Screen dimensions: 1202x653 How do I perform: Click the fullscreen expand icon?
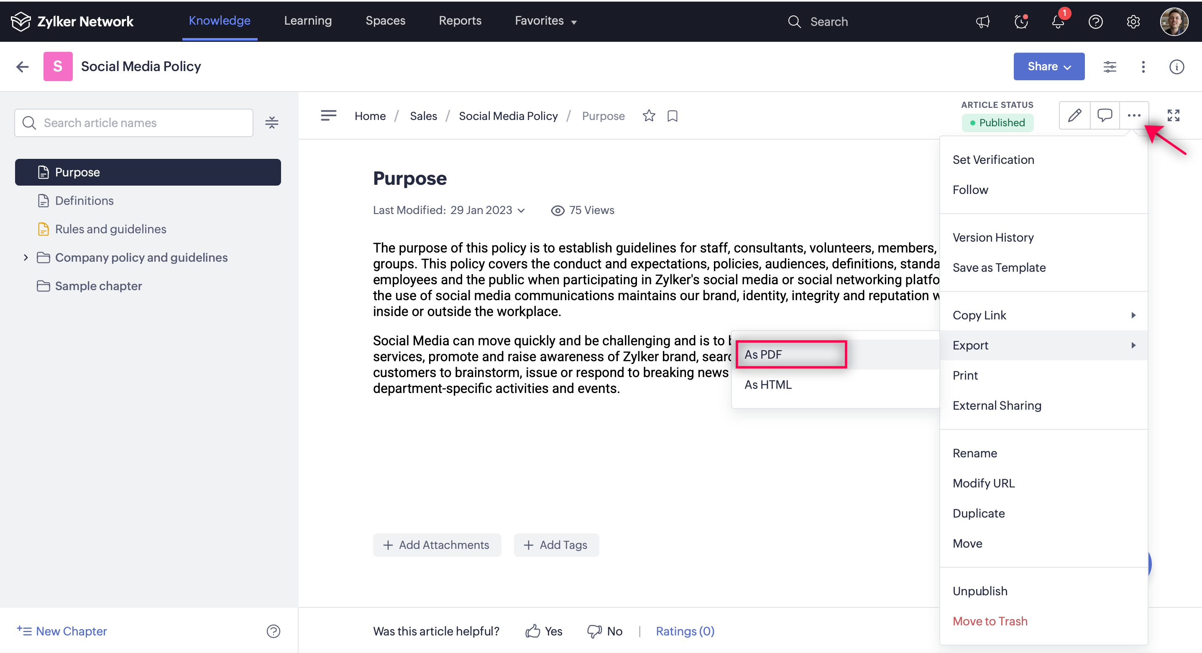1173,115
